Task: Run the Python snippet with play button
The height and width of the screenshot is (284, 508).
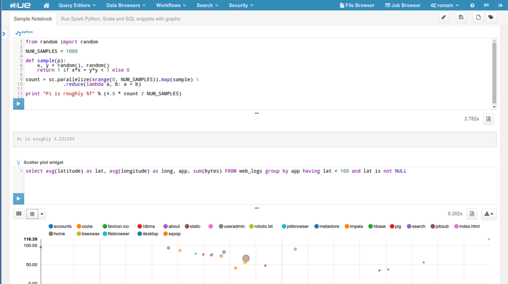Action: point(18,104)
